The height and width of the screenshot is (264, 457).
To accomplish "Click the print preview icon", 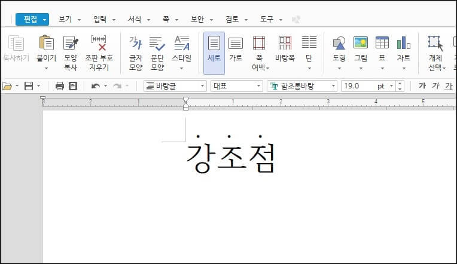I will click(x=73, y=86).
